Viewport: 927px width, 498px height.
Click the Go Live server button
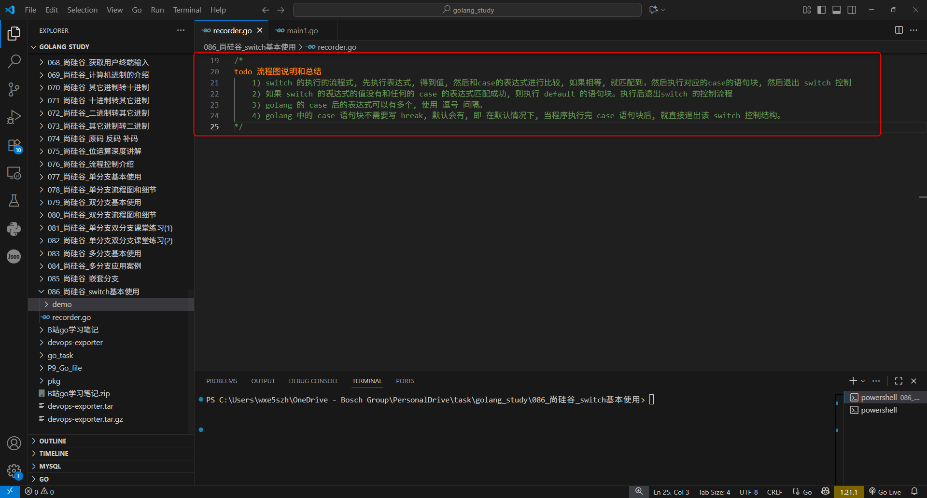coord(885,492)
